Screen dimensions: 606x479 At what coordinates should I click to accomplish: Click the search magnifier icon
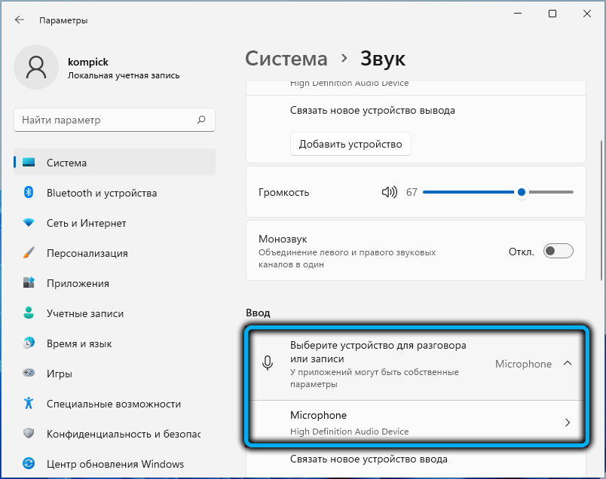[201, 120]
